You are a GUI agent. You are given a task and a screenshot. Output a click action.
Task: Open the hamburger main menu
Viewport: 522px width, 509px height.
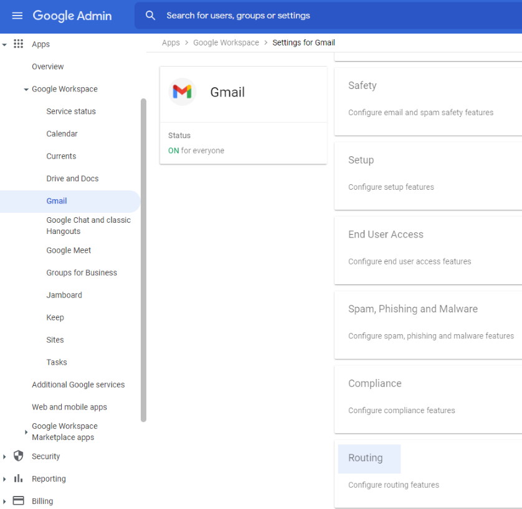tap(17, 16)
